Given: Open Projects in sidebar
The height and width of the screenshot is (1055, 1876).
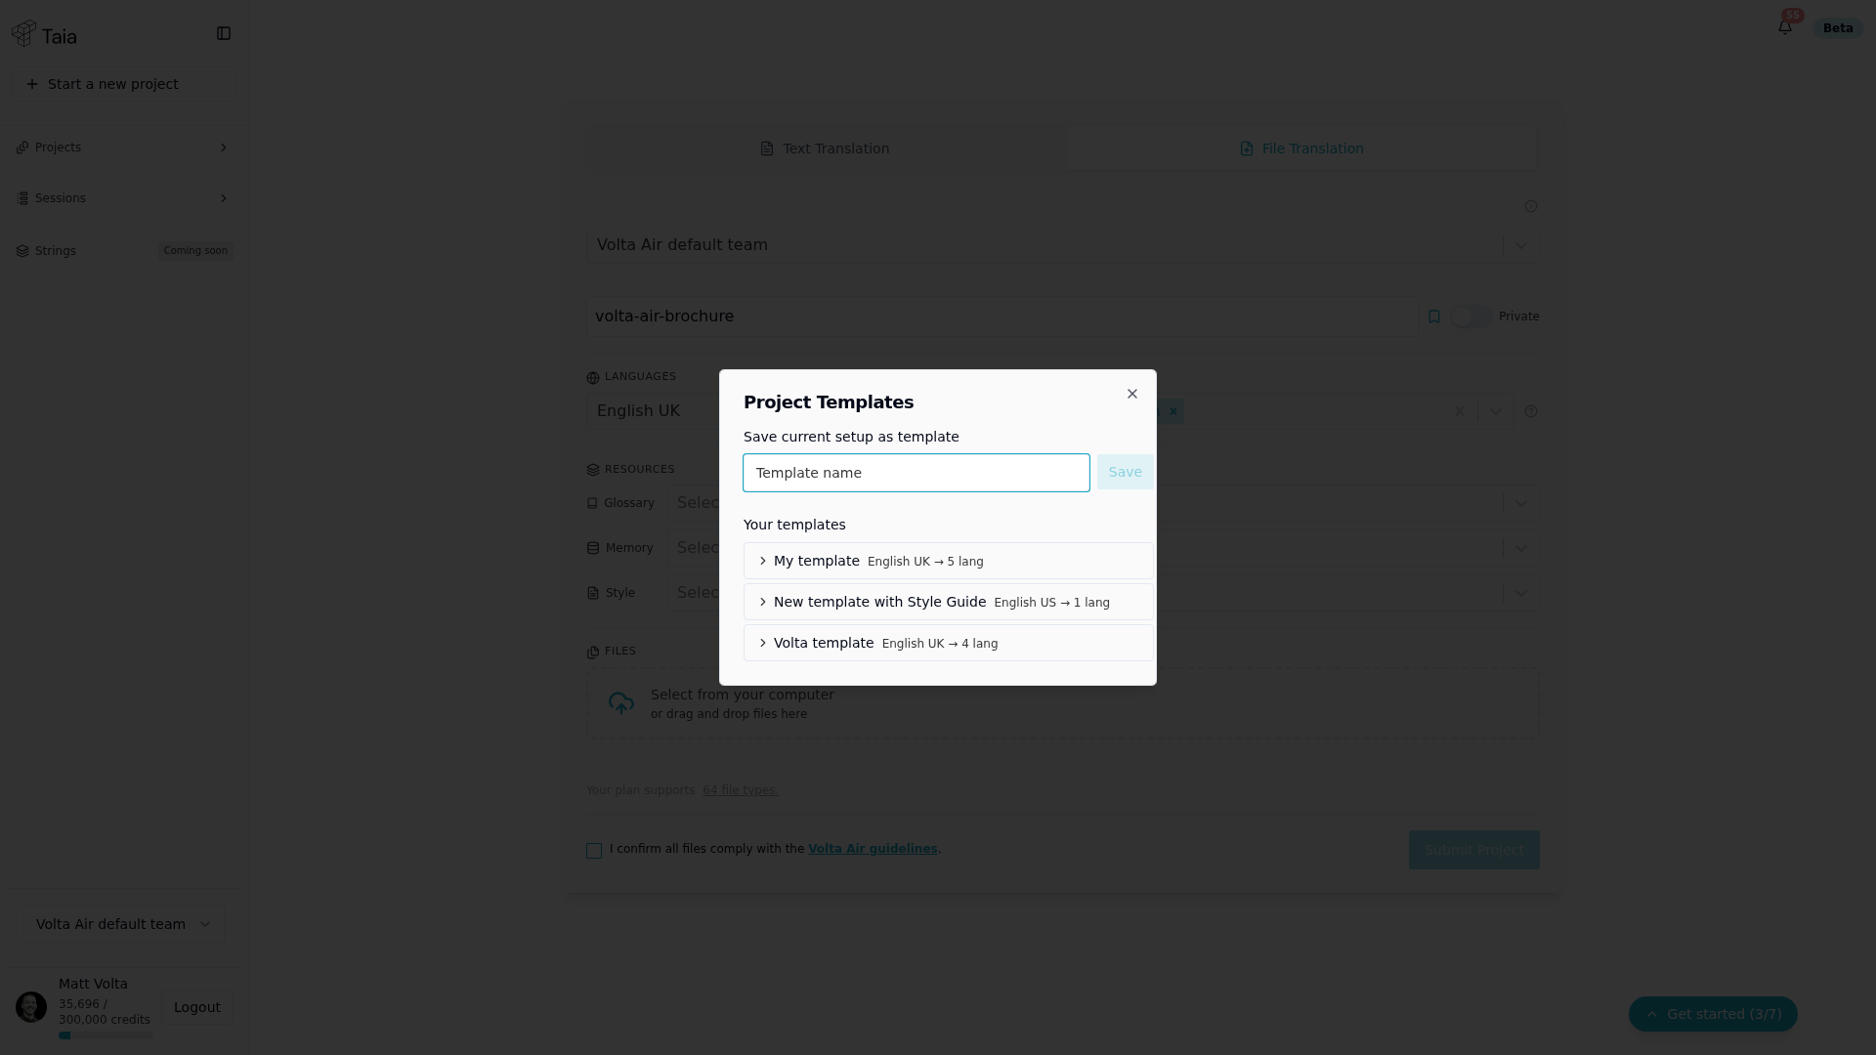Looking at the screenshot, I should click(124, 148).
